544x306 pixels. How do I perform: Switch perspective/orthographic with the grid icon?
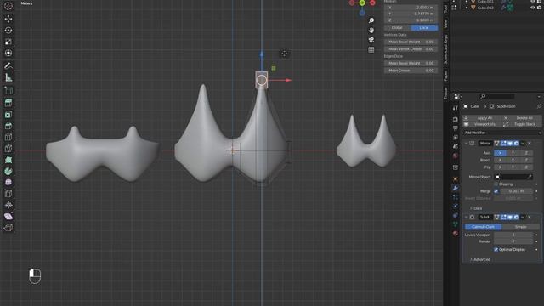pos(371,49)
